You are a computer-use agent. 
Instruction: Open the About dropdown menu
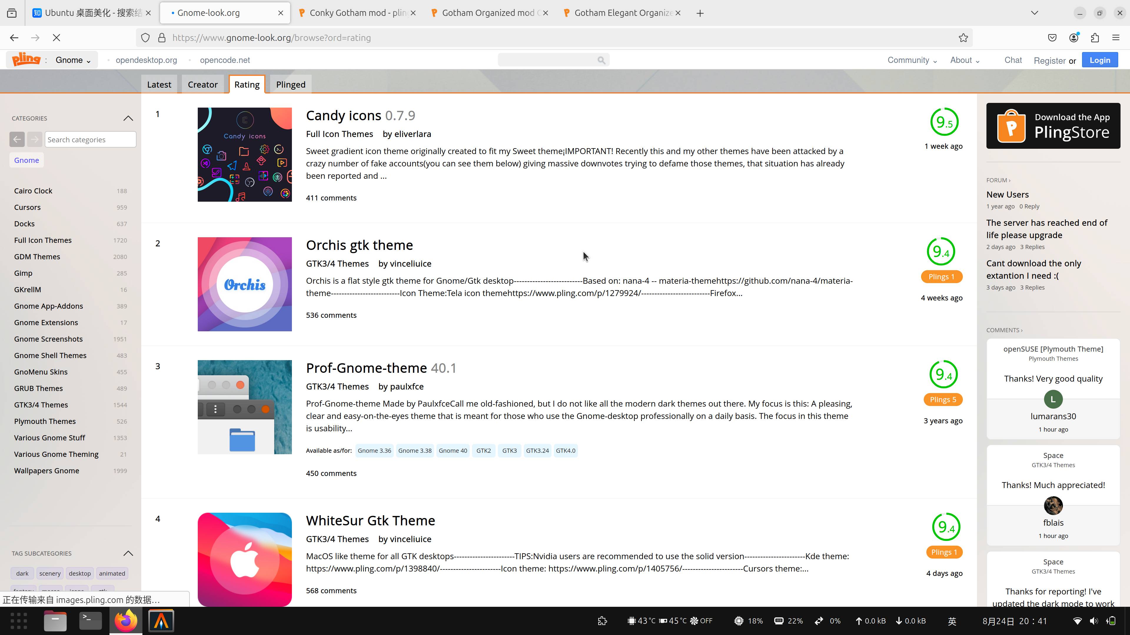point(965,60)
